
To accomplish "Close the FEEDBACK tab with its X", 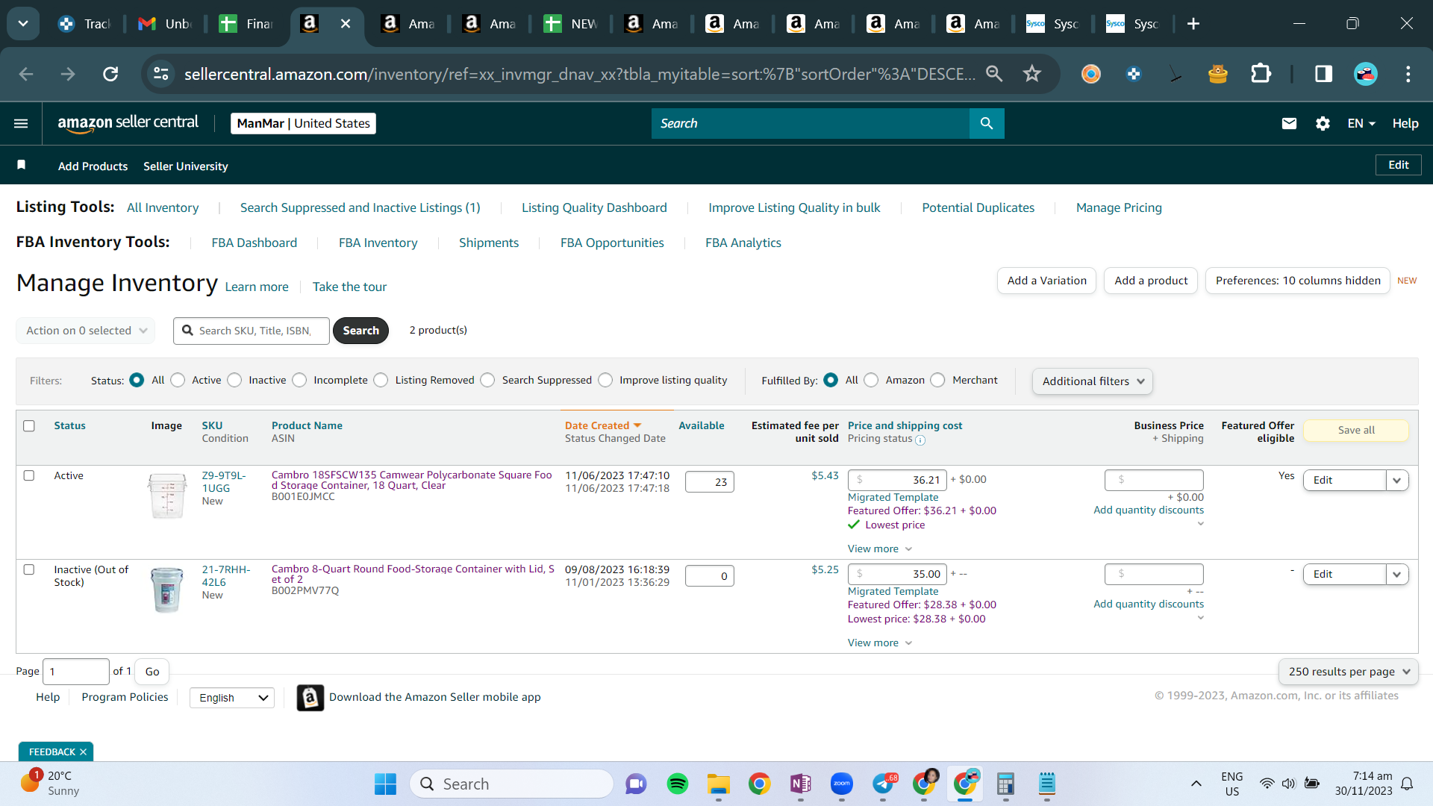I will 83,752.
